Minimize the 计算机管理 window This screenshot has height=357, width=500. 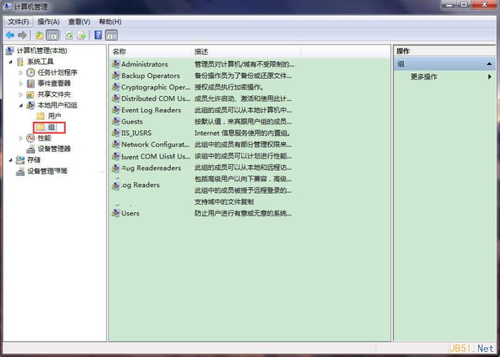point(449,4)
